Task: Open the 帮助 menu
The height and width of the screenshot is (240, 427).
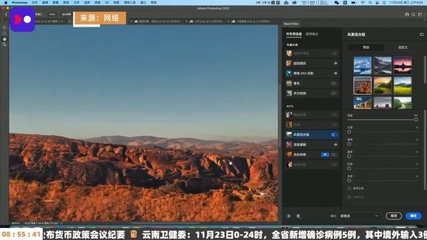Action: coord(153,3)
